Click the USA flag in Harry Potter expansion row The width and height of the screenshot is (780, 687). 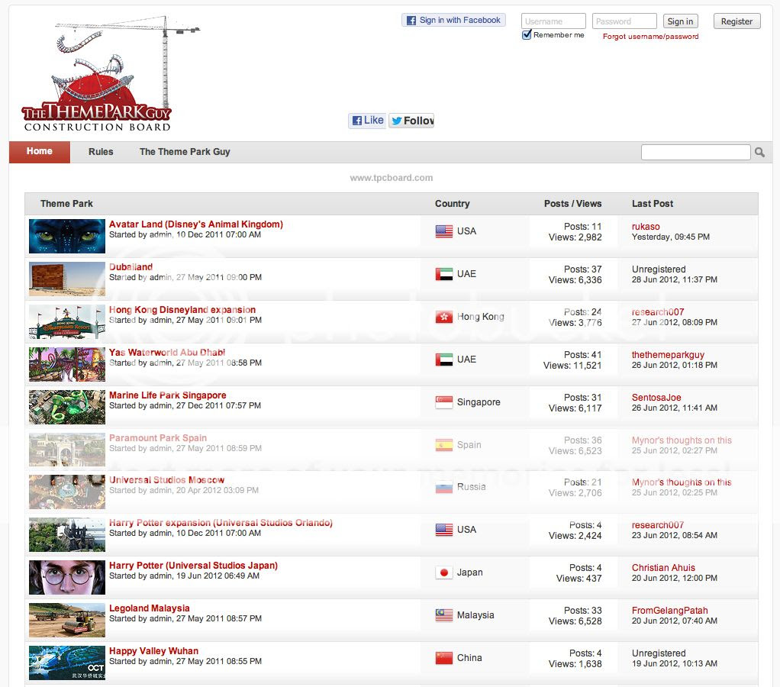[443, 530]
